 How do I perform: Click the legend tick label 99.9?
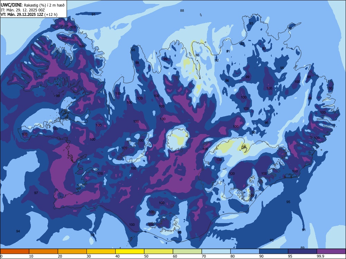320,256
